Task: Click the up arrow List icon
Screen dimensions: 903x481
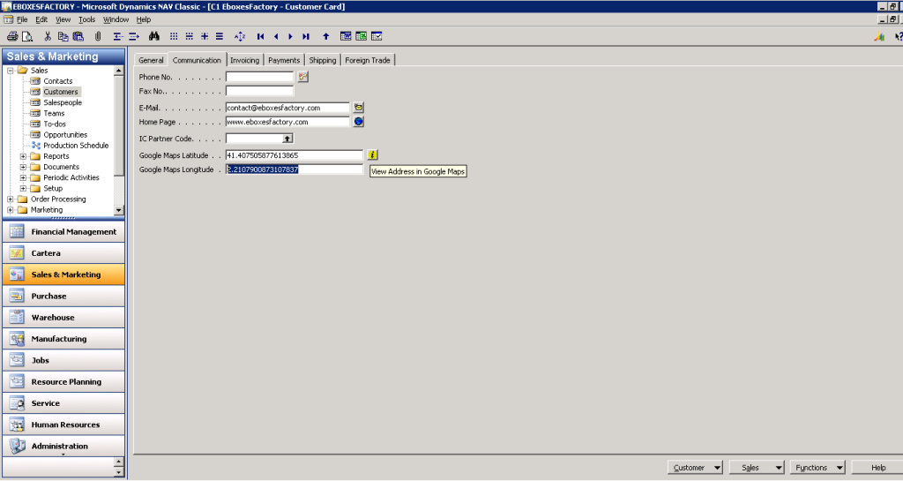Action: coord(326,36)
